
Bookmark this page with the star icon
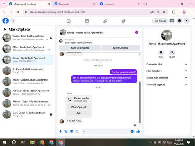coord(164,12)
